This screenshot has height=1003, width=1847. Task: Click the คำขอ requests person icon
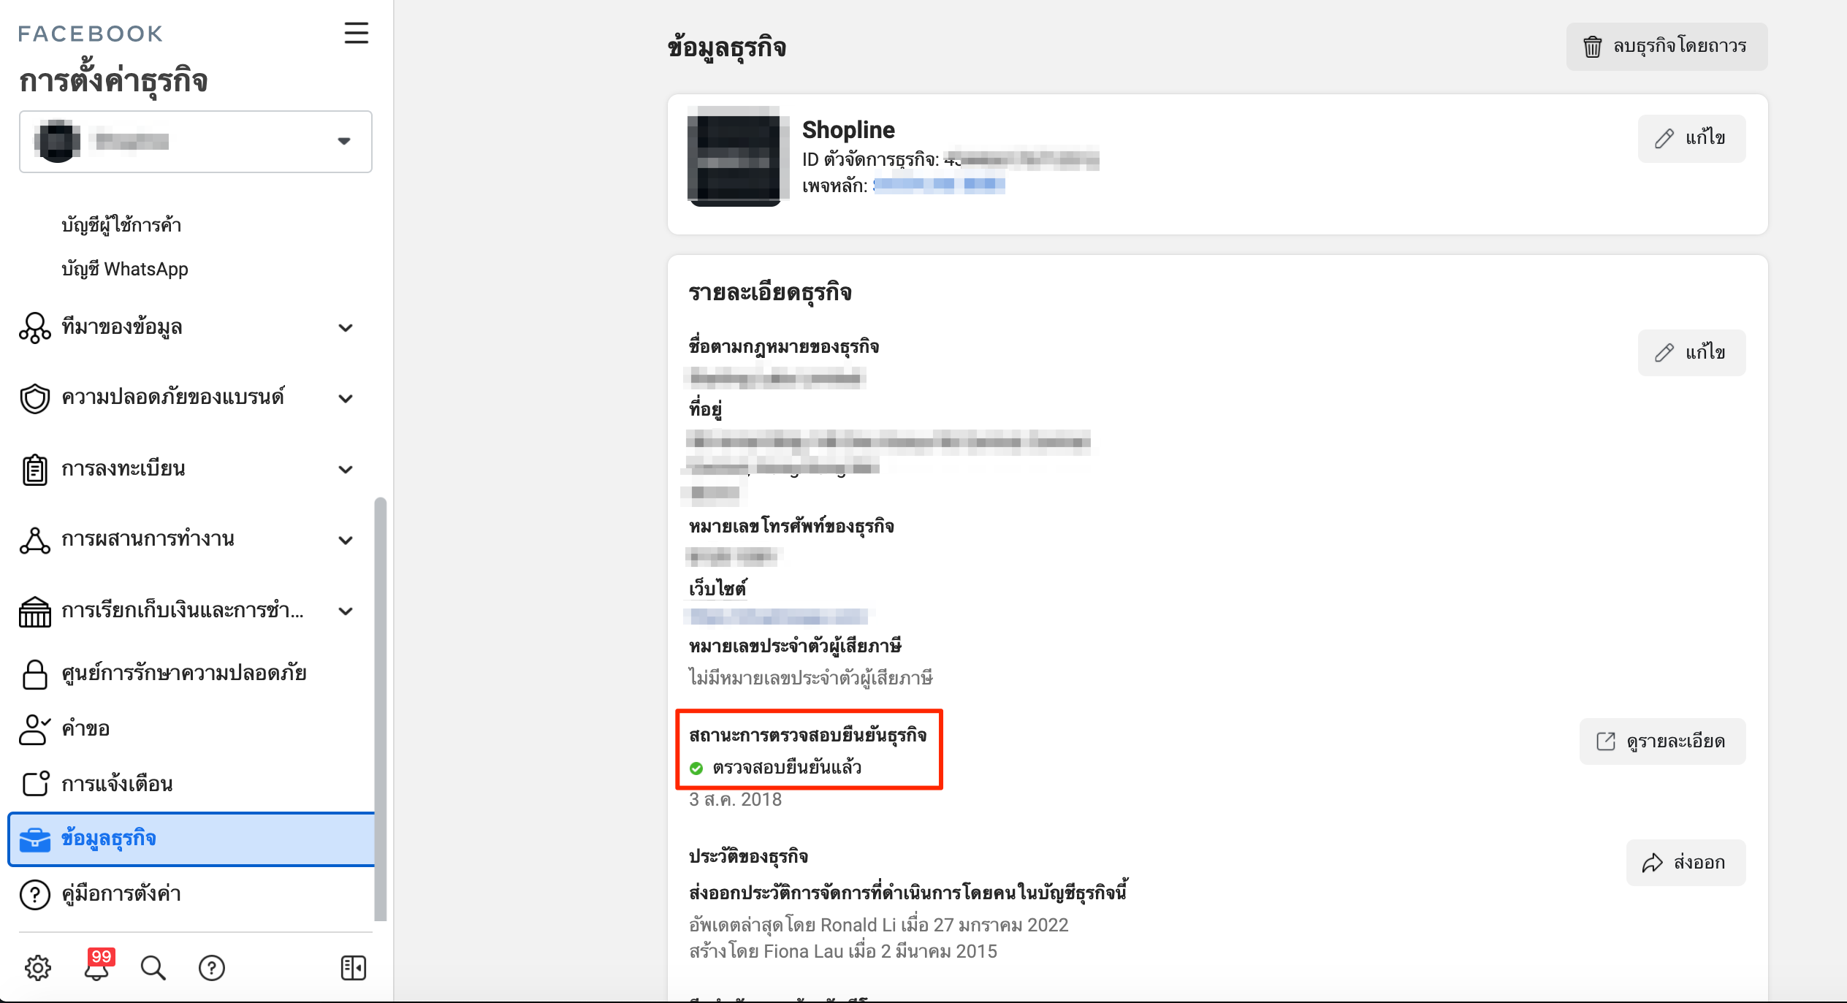click(35, 729)
